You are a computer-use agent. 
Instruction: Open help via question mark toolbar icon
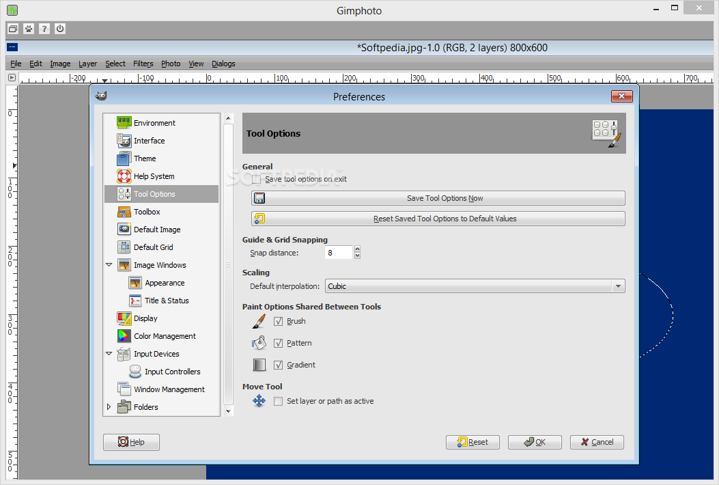(44, 29)
